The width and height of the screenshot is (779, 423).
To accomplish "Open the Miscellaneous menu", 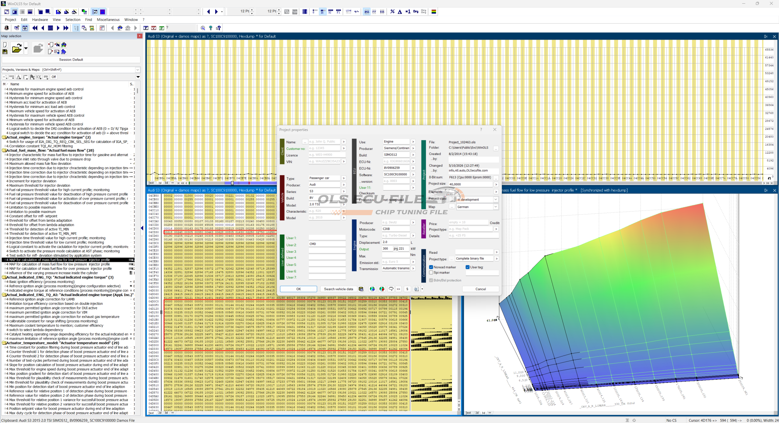I will (108, 20).
